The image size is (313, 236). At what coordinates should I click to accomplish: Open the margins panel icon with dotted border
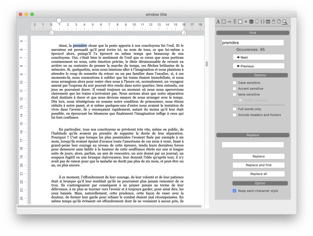coord(224,22)
